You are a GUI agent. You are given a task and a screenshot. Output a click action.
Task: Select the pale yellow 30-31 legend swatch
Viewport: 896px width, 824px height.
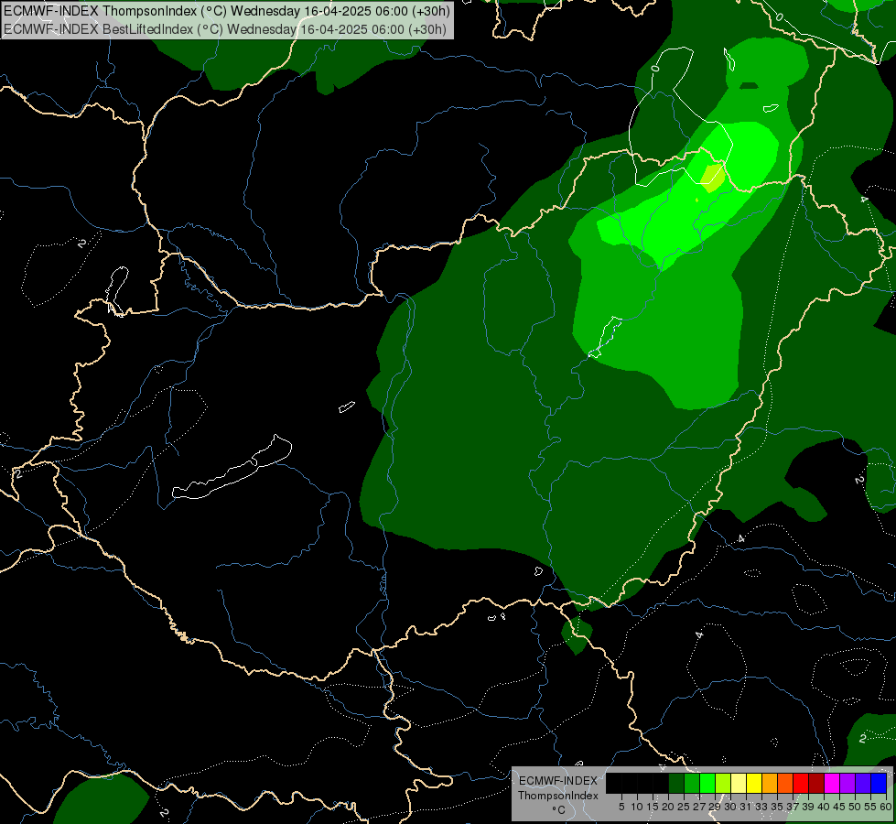(739, 783)
